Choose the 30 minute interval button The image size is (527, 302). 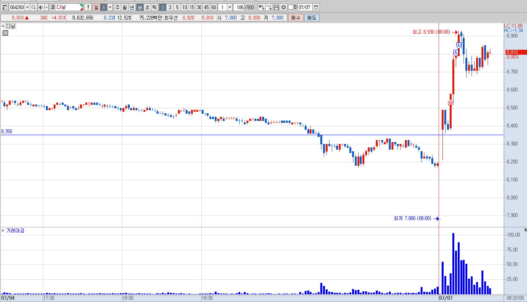coord(199,7)
